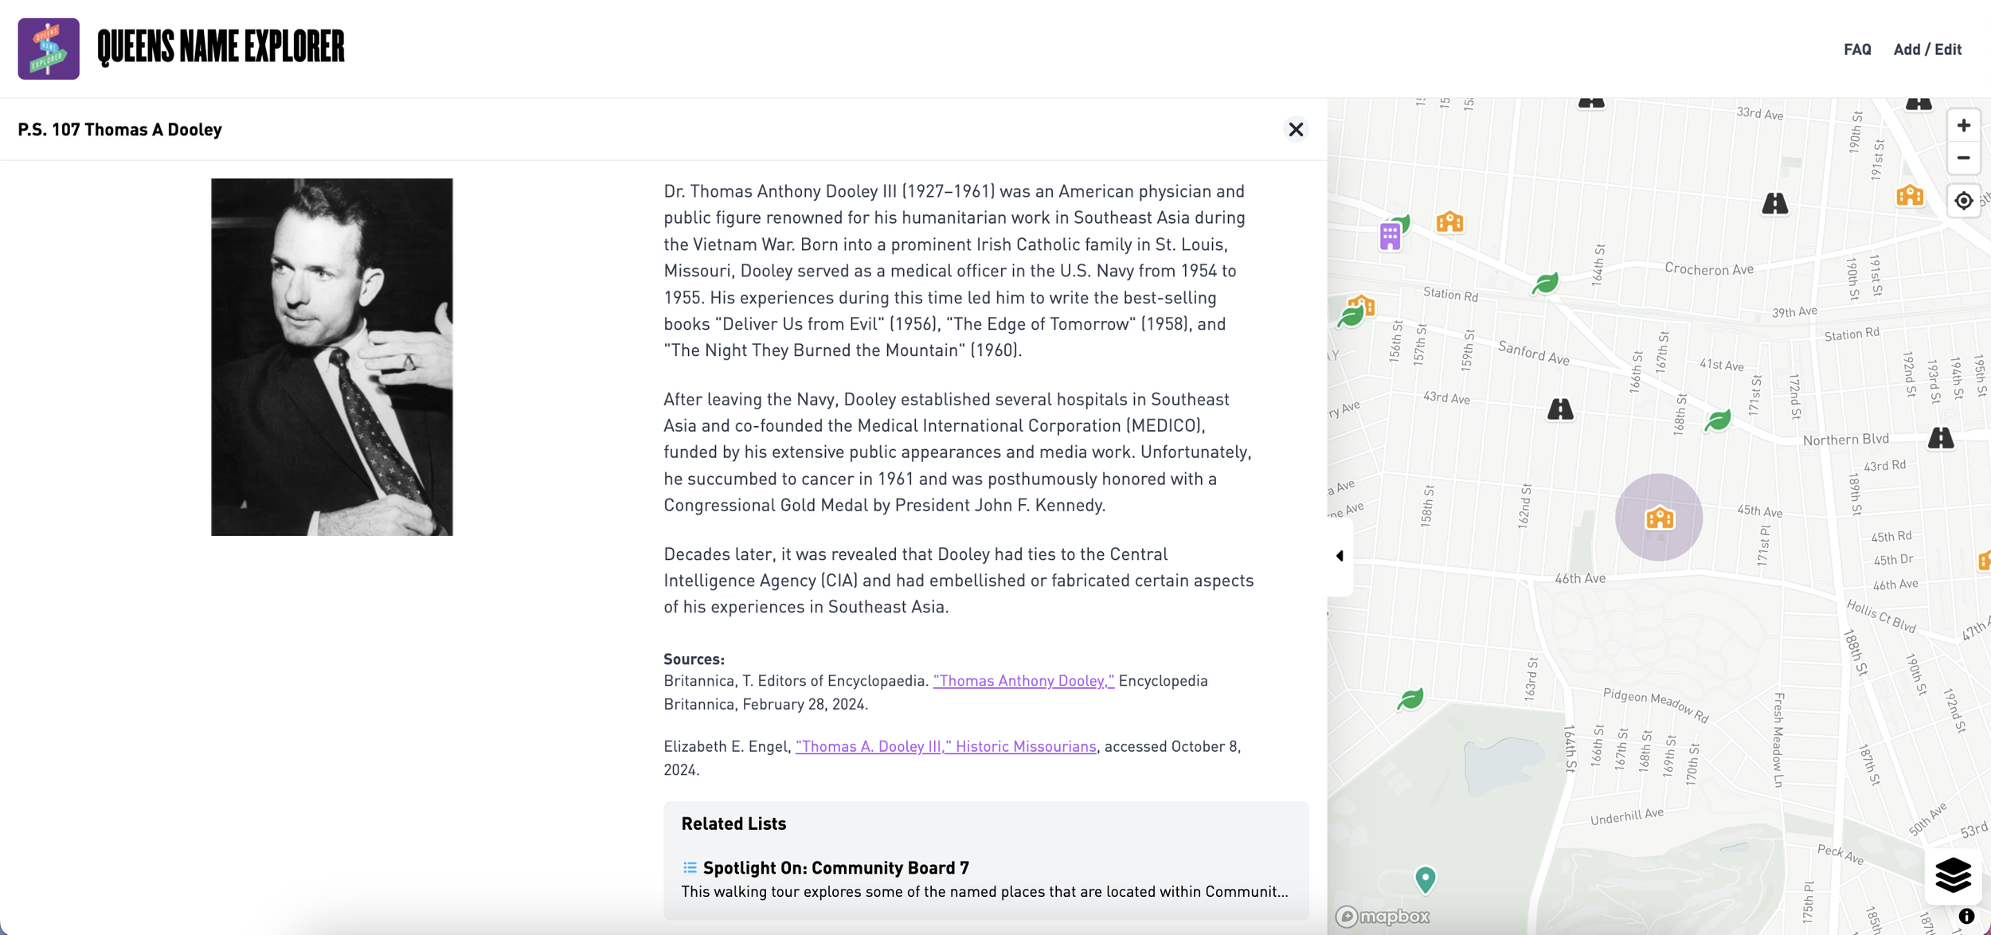
Task: Open the Historic Missourians source link
Action: coord(945,746)
